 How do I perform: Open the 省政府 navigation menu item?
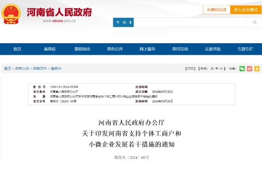point(50,49)
